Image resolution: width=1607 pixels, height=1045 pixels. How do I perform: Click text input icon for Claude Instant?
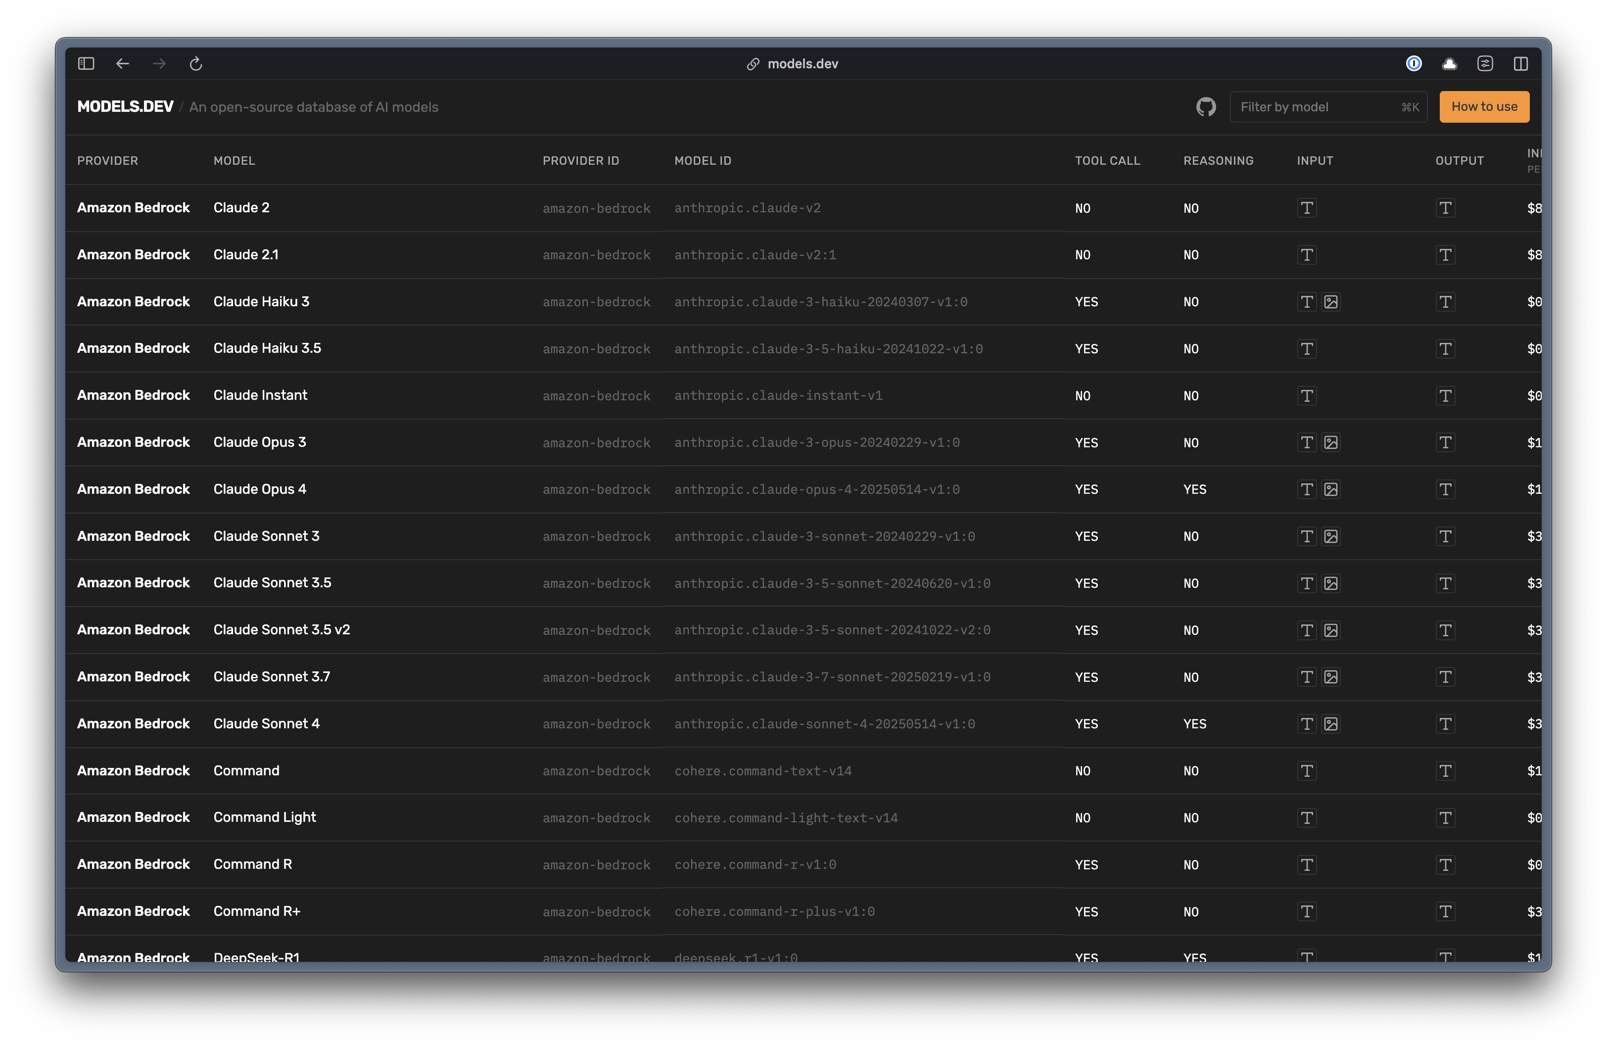pos(1307,396)
